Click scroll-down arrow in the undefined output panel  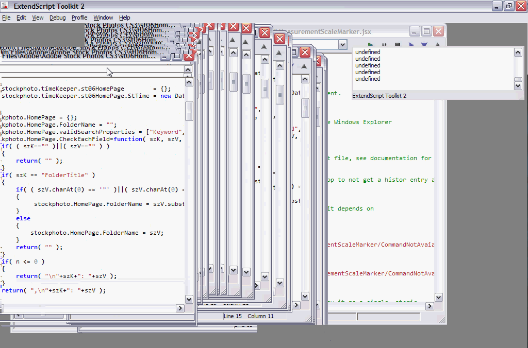(x=518, y=86)
